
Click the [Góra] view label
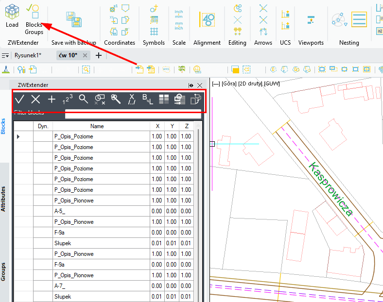[x=229, y=84]
